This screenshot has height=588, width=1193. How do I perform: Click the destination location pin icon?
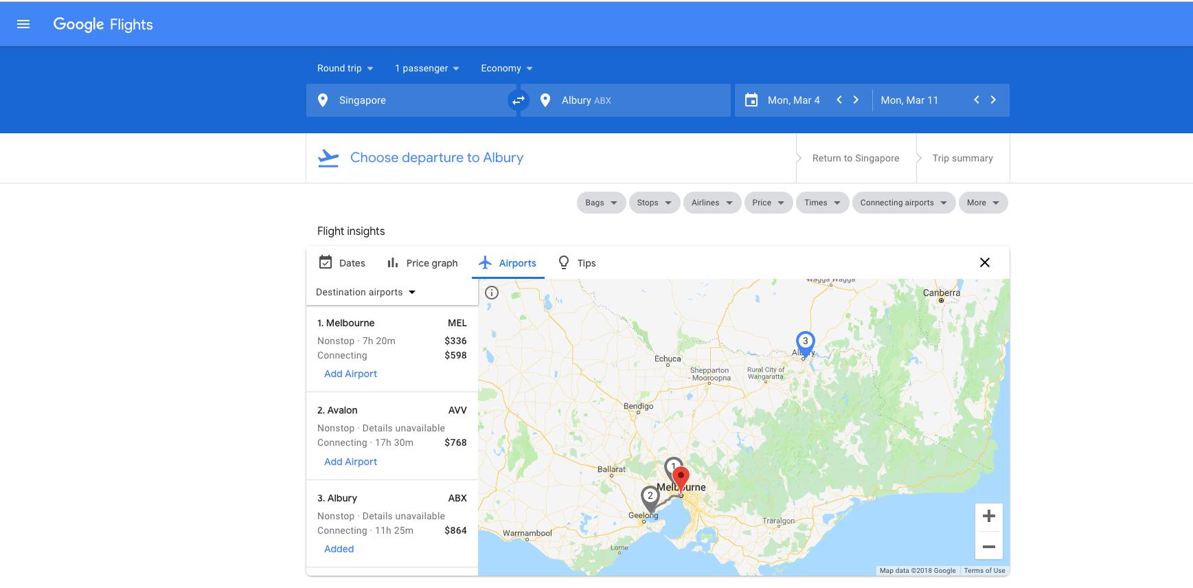(545, 100)
